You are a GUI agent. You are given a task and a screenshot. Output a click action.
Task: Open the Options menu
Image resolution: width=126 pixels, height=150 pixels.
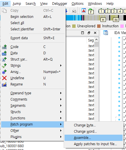78,4
